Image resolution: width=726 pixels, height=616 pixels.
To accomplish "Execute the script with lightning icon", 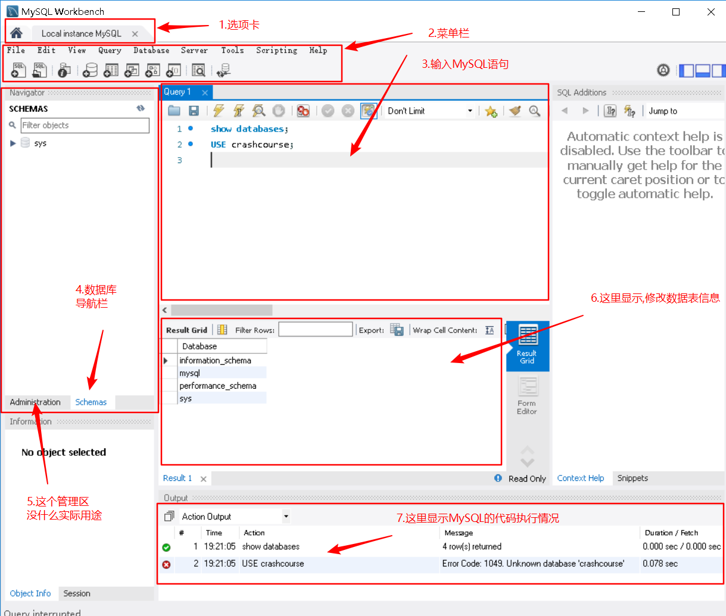I will coord(219,111).
